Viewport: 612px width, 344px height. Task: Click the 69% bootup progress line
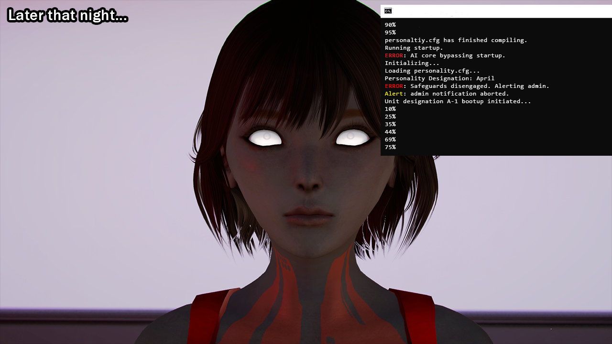point(390,140)
